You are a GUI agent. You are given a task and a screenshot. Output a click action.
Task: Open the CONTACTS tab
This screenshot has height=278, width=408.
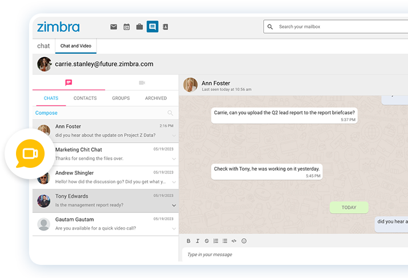tap(85, 98)
